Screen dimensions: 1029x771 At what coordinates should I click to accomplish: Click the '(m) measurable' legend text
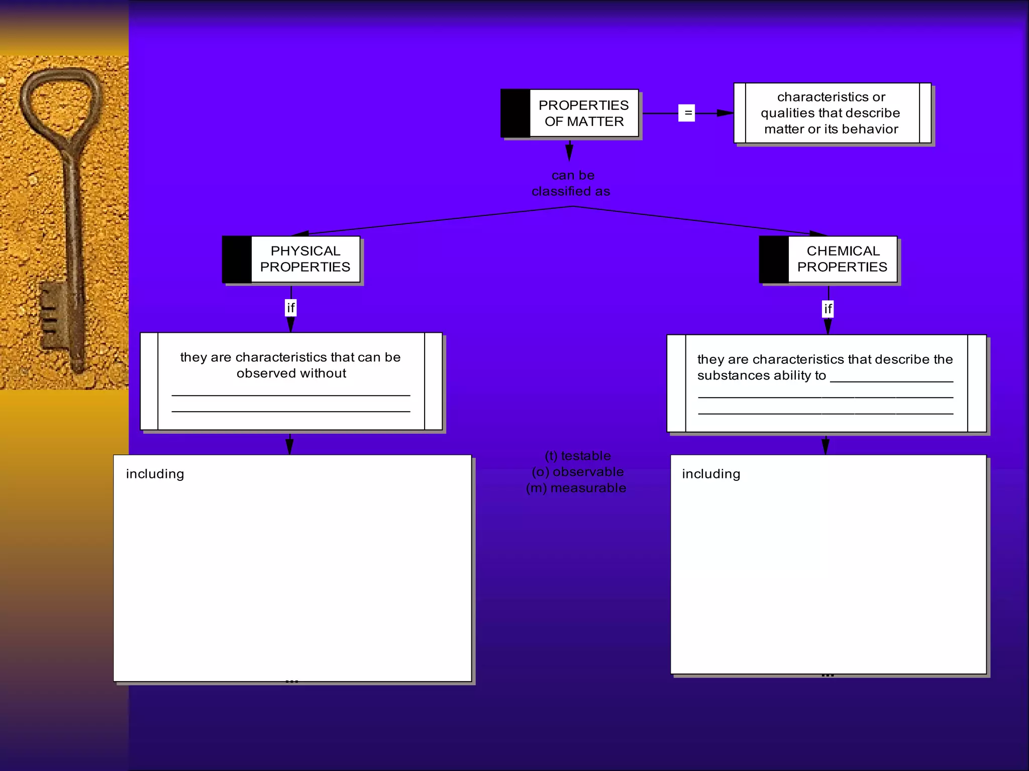coord(576,488)
